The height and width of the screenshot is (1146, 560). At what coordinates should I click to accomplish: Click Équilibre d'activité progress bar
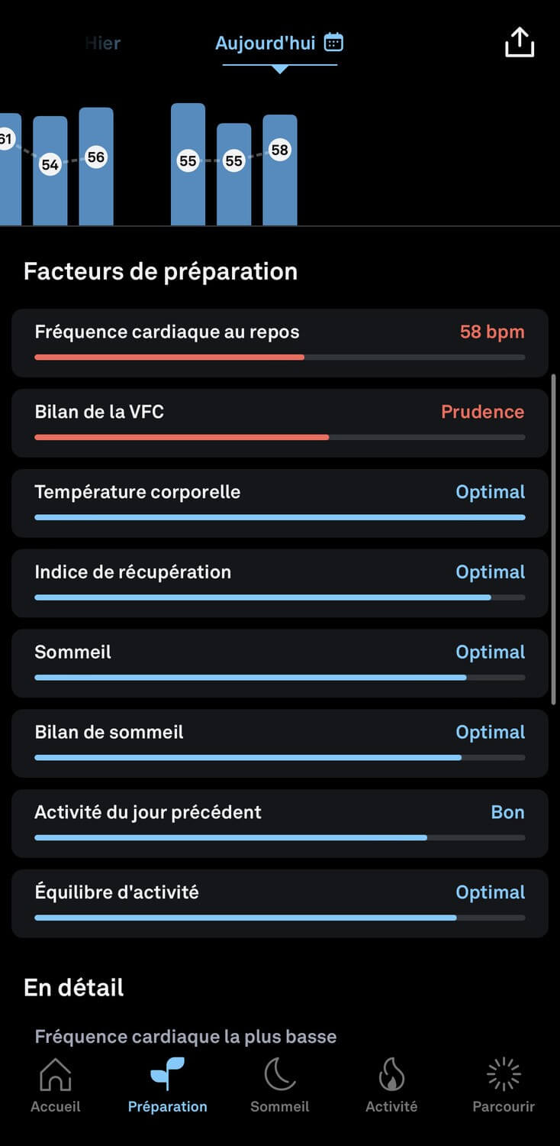click(280, 918)
